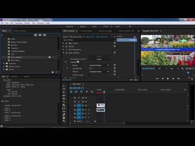Reset the Motion effect parameters
This screenshot has width=195, height=146.
click(x=115, y=43)
